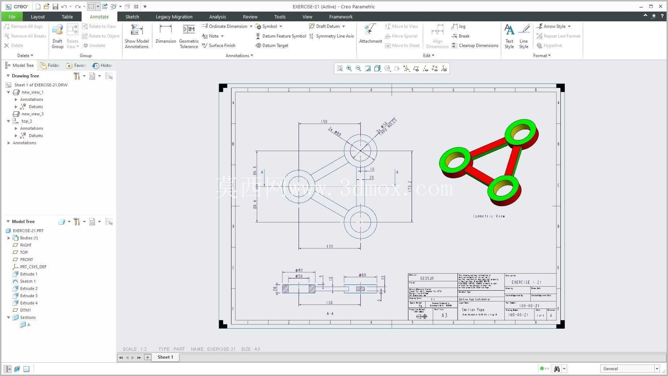Viewport: 668px width, 376px height.
Task: Click the Find binoculars icon in status bar
Action: click(557, 369)
